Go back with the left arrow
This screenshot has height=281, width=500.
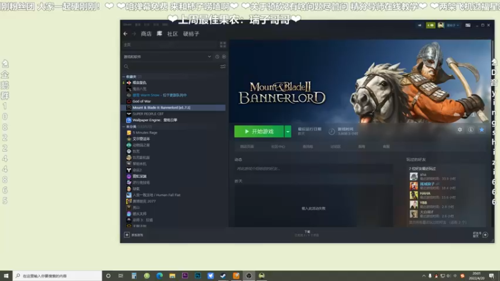pyautogui.click(x=126, y=34)
